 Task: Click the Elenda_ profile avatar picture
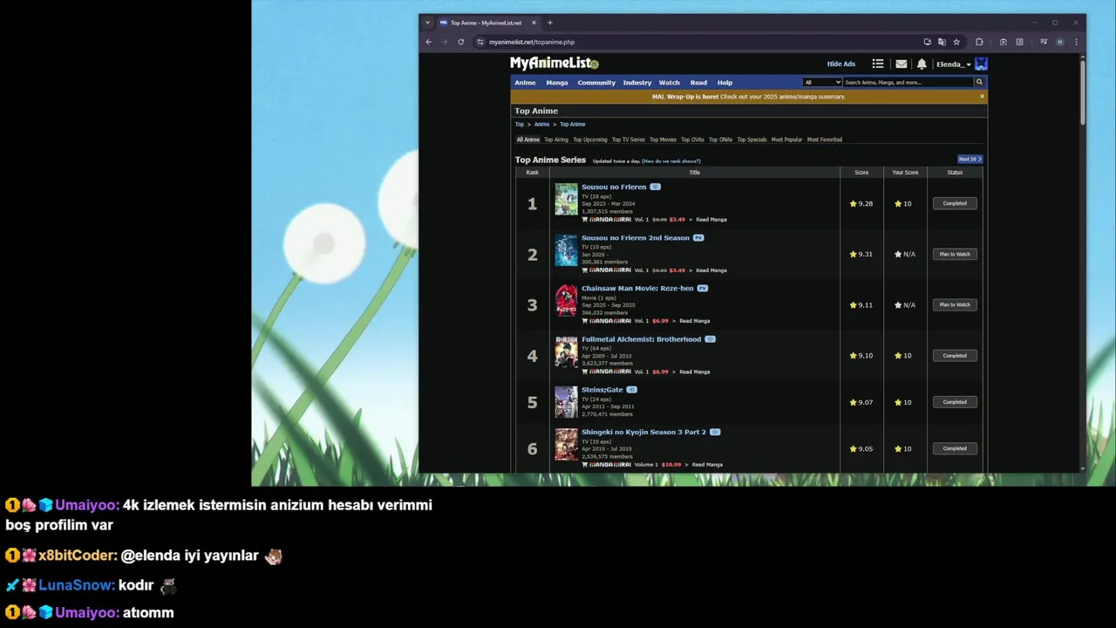click(981, 64)
